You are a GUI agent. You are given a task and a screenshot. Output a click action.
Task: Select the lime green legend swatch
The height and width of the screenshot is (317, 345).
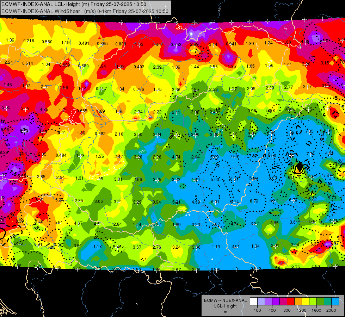[x=313, y=302]
